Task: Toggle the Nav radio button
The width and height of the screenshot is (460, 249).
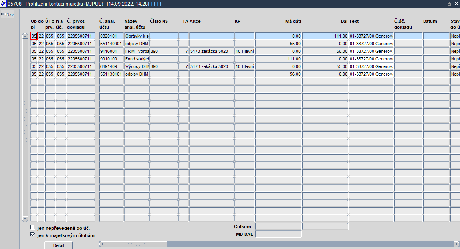Action: click(3, 14)
